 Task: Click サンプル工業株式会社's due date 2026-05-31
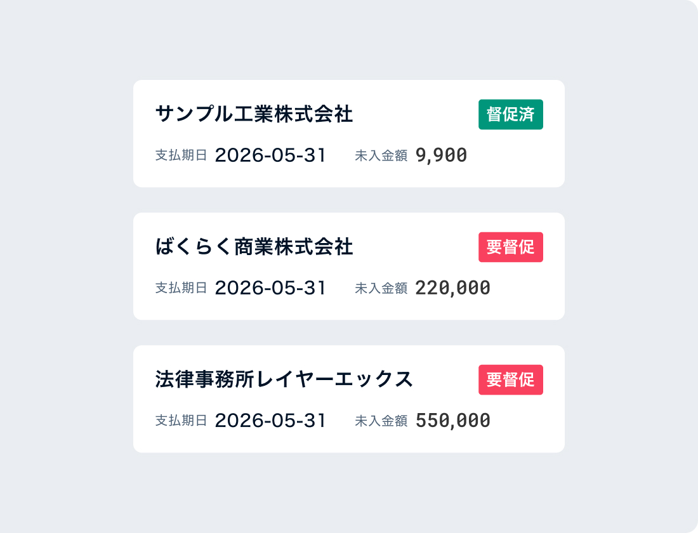tap(270, 155)
